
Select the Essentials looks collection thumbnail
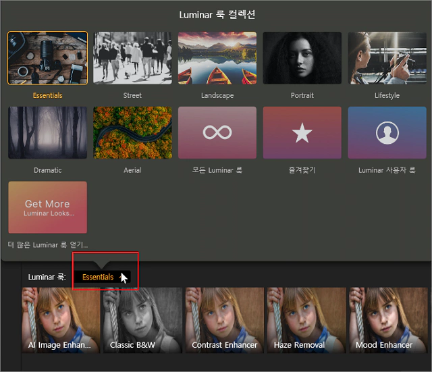click(x=48, y=58)
